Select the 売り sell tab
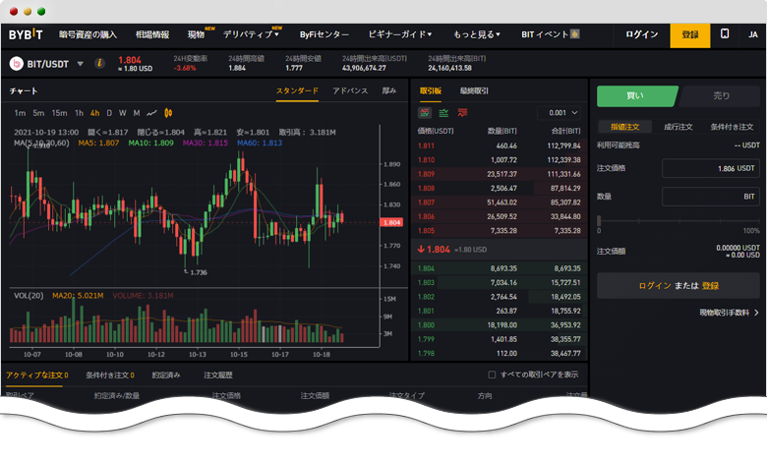This screenshot has height=462, width=767. point(721,95)
